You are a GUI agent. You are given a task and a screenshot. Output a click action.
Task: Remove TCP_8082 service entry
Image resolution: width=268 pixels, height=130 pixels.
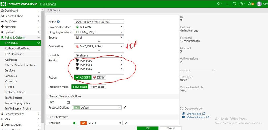(121, 68)
